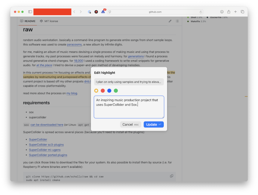
Task: Switch to the MIT license tab
Action: point(49,21)
